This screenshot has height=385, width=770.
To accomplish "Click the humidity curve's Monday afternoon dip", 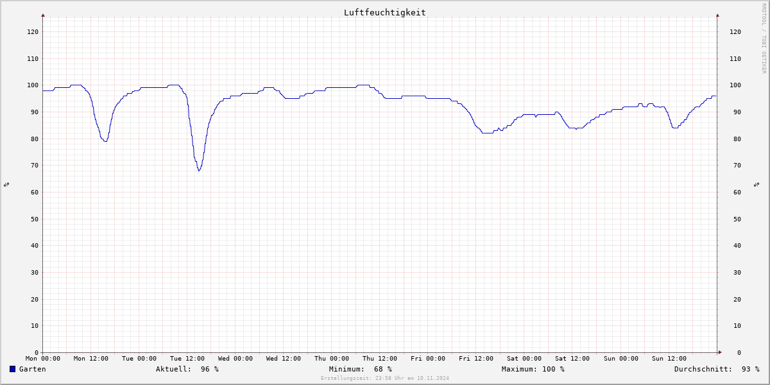I will coord(105,141).
